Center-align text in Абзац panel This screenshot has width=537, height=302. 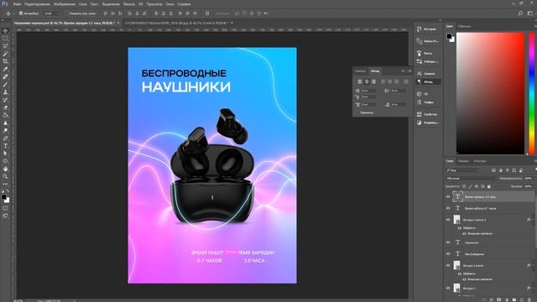[367, 81]
